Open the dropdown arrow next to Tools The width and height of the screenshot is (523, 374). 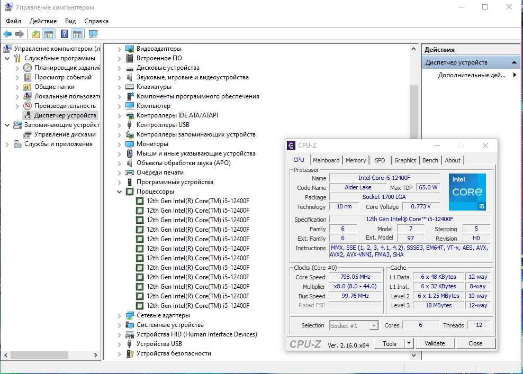tap(409, 343)
